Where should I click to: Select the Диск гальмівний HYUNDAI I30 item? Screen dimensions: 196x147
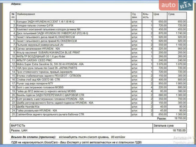52,33
